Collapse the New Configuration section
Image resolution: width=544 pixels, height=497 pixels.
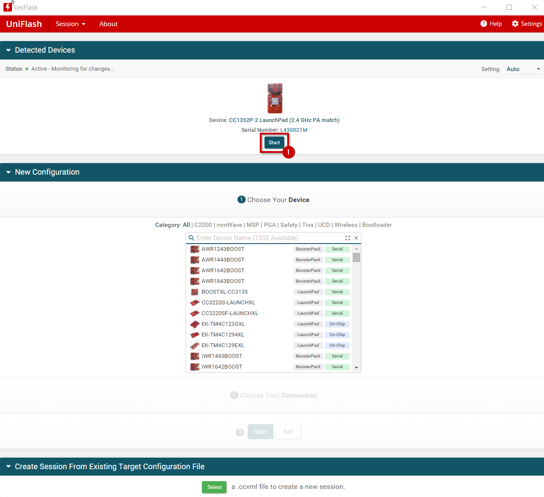click(8, 172)
